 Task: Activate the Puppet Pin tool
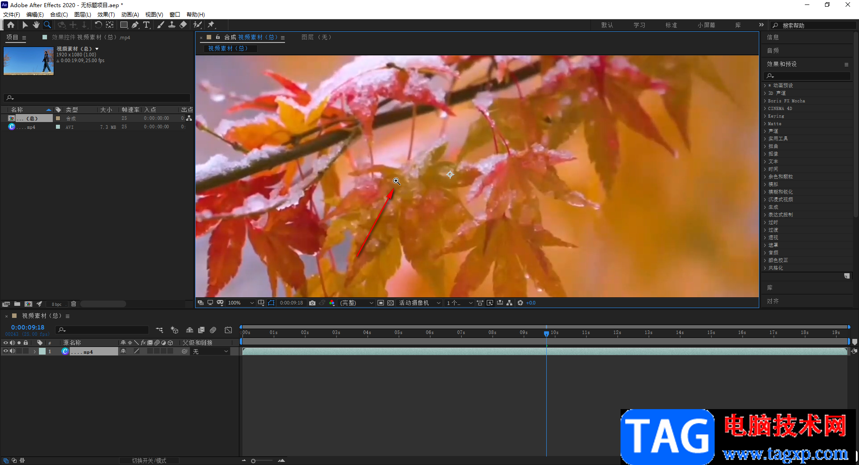pos(211,25)
